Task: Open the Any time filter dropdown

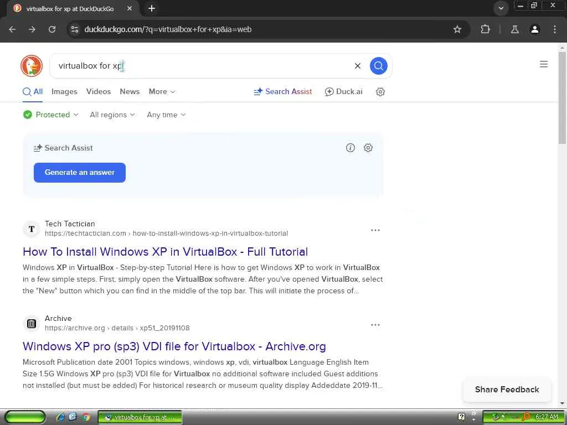Action: (x=166, y=115)
